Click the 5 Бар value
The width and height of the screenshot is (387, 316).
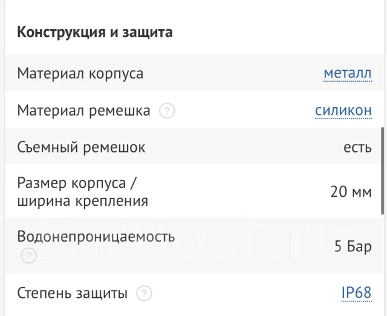353,246
